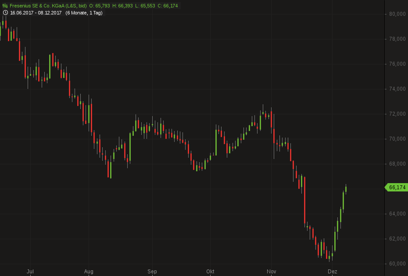Select the Sep marker on time axis

click(x=152, y=272)
